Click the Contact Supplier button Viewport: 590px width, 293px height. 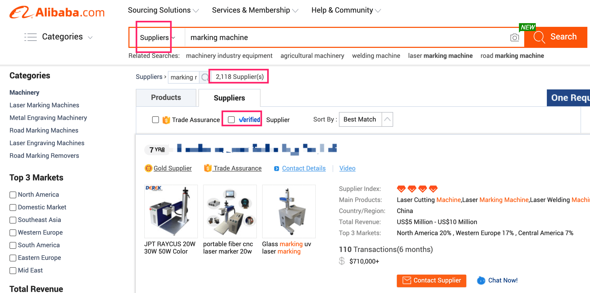point(431,281)
